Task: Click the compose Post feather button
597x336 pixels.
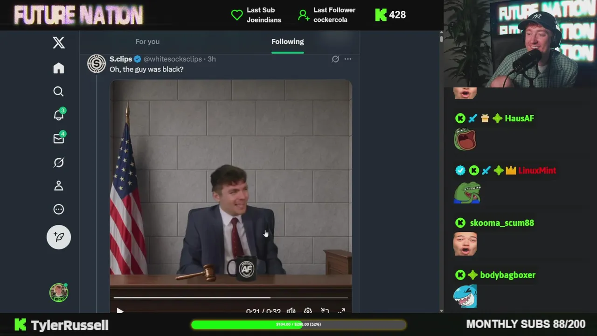Action: (x=59, y=237)
